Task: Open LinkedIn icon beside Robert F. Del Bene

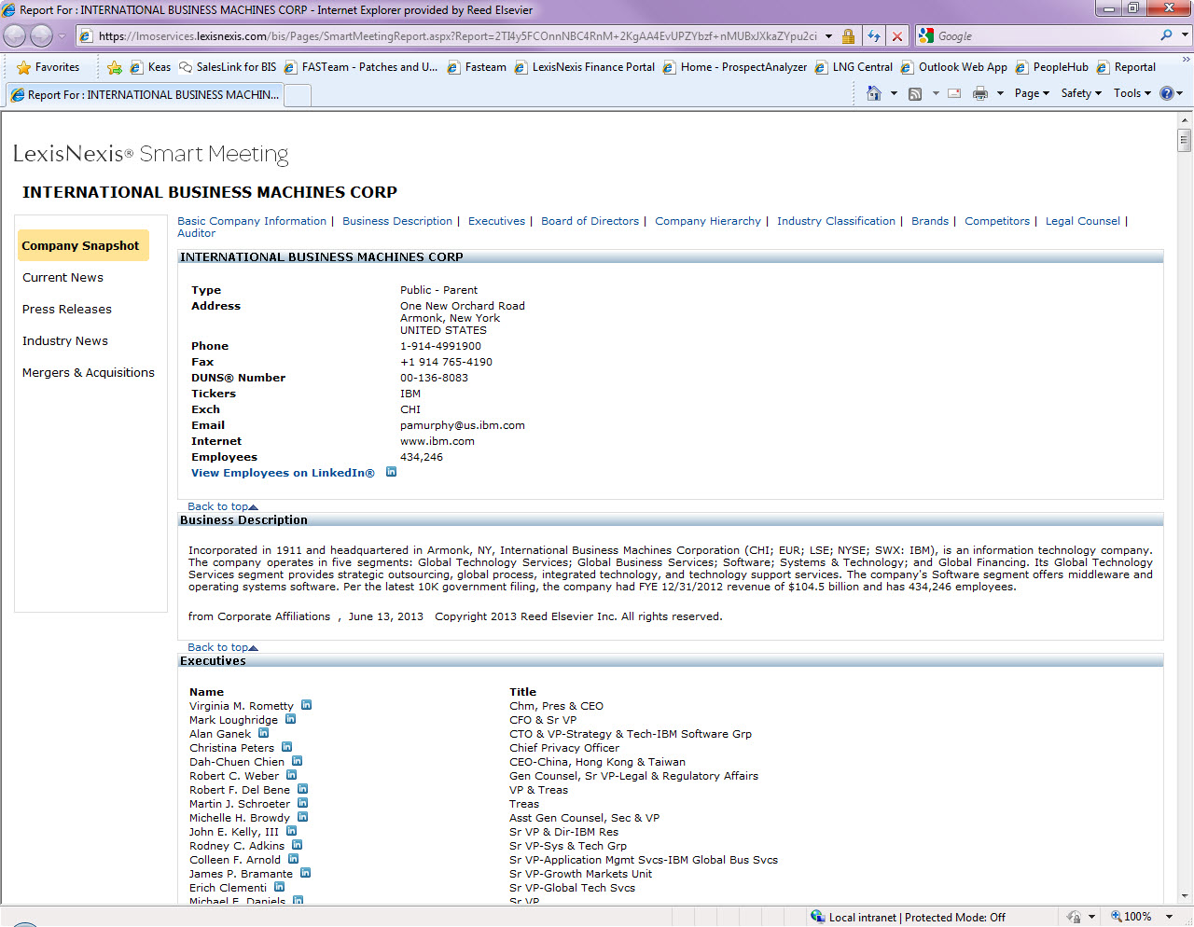Action: pyautogui.click(x=302, y=789)
